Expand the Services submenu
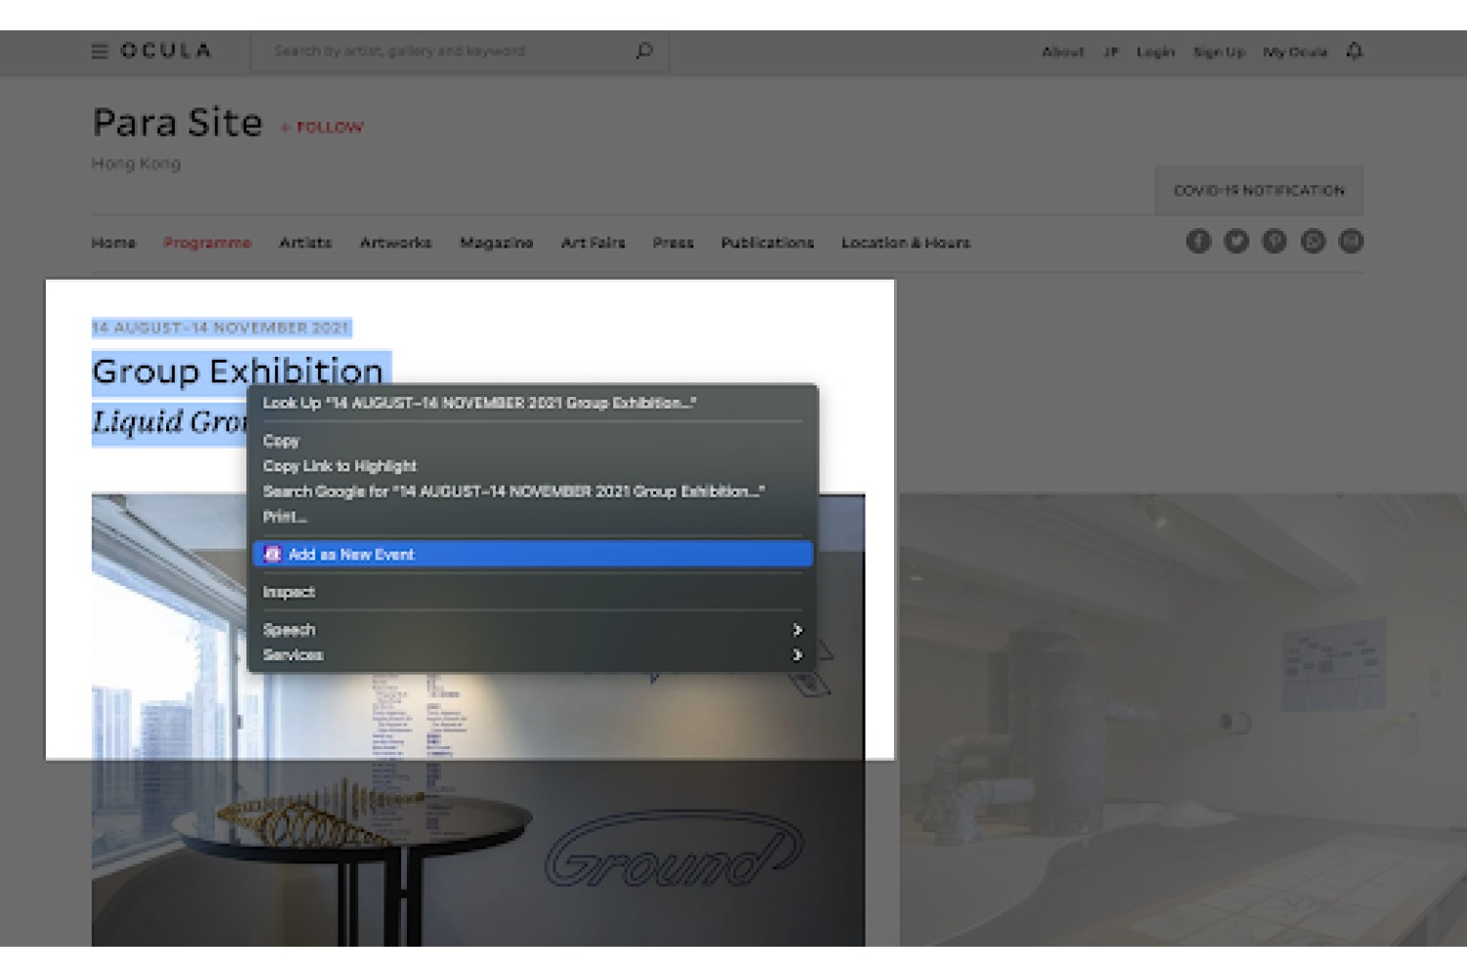Image resolution: width=1467 pixels, height=978 pixels. 533,655
